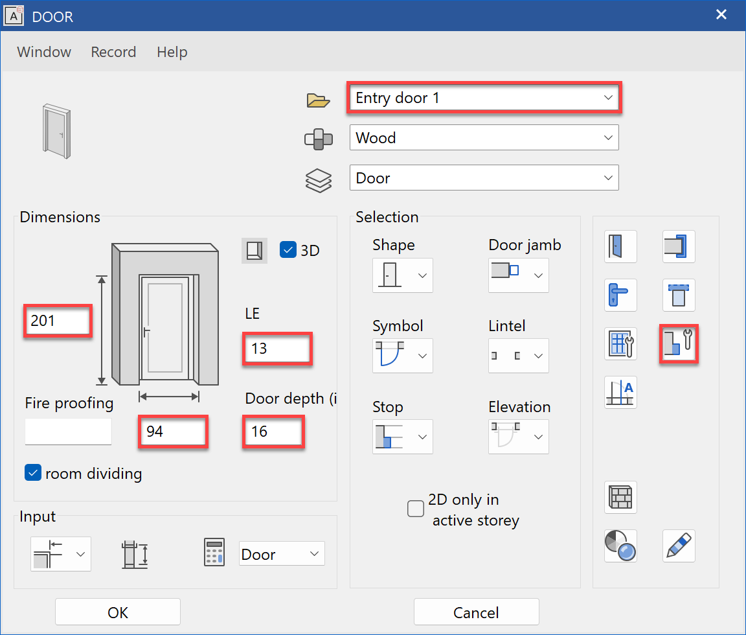746x635 pixels.
Task: Click the calculator icon in Input
Action: (214, 553)
